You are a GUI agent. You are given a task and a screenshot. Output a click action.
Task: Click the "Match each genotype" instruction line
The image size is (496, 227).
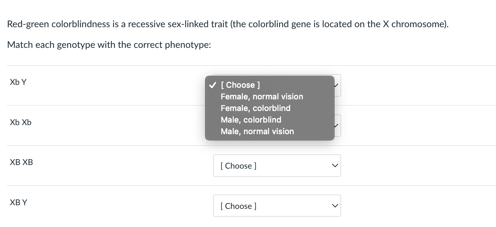[109, 45]
